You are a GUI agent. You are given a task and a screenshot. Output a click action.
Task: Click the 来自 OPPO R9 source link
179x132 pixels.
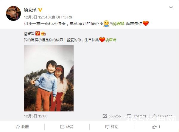point(60,17)
